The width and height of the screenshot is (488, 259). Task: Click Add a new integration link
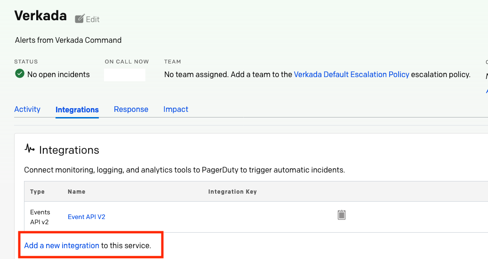point(62,246)
